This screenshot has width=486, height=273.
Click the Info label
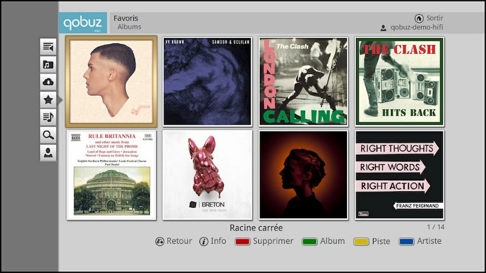tap(219, 241)
